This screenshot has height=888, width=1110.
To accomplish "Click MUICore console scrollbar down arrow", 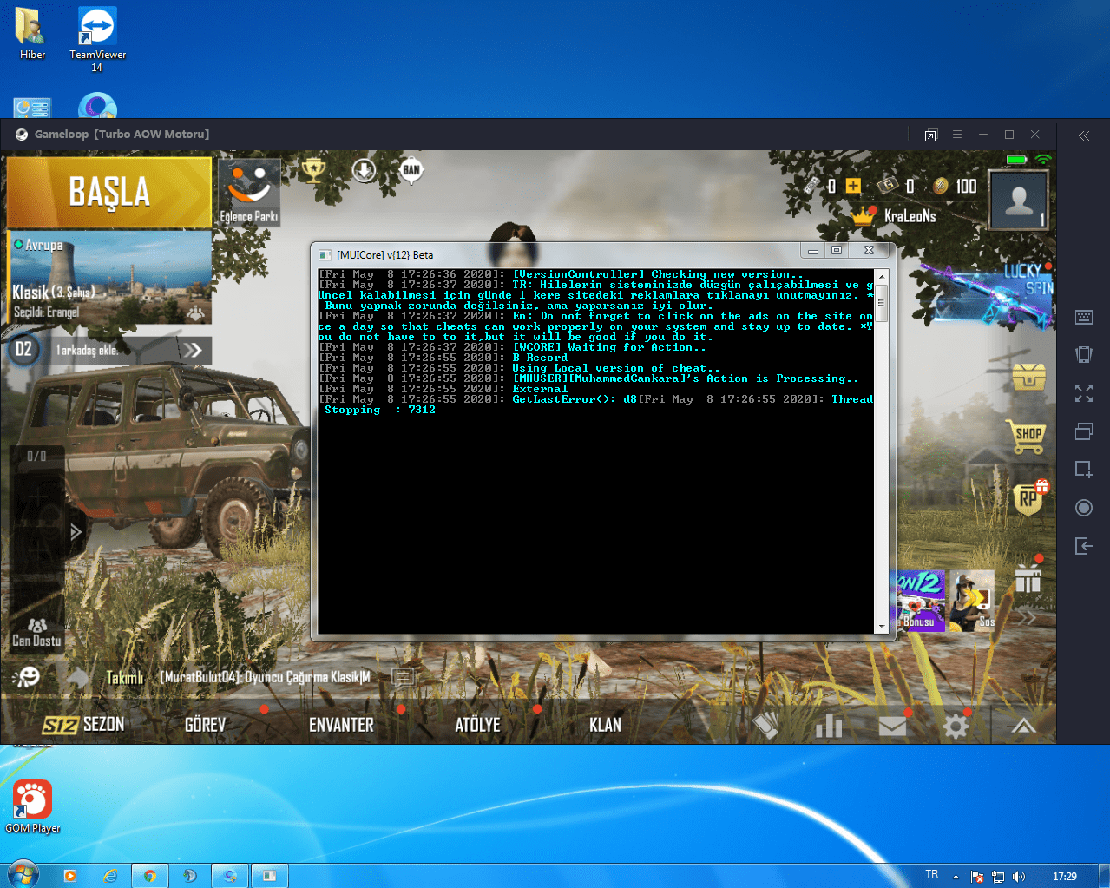I will (882, 627).
